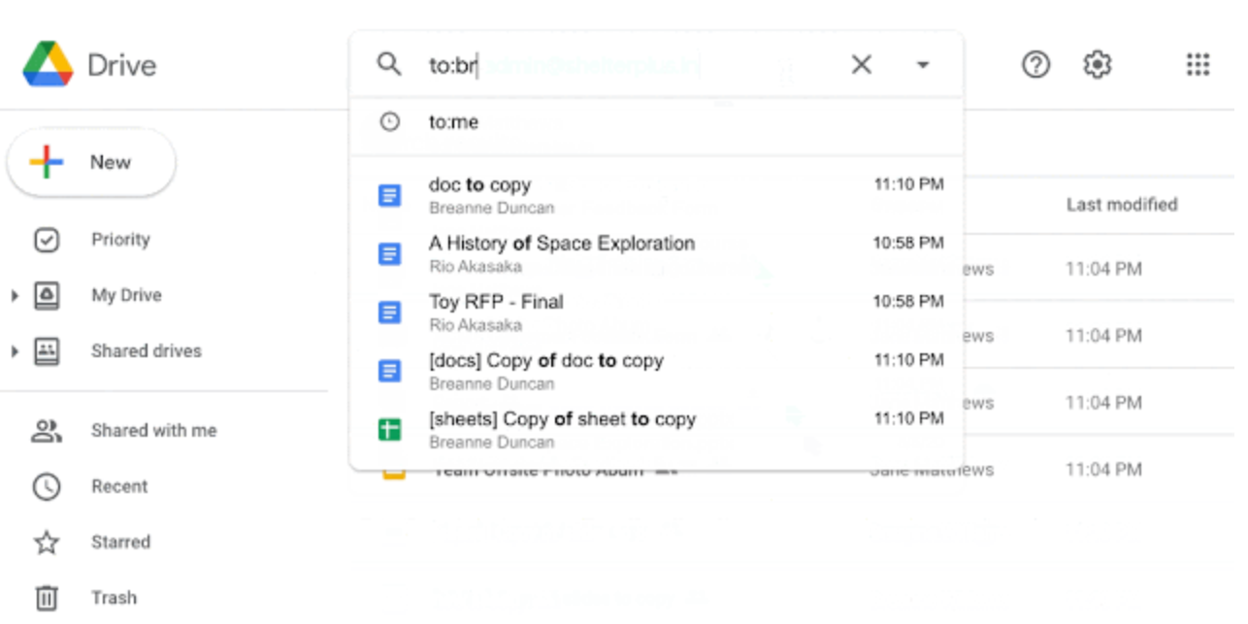The width and height of the screenshot is (1248, 624).
Task: Open the Recent files view
Action: pyautogui.click(x=119, y=486)
